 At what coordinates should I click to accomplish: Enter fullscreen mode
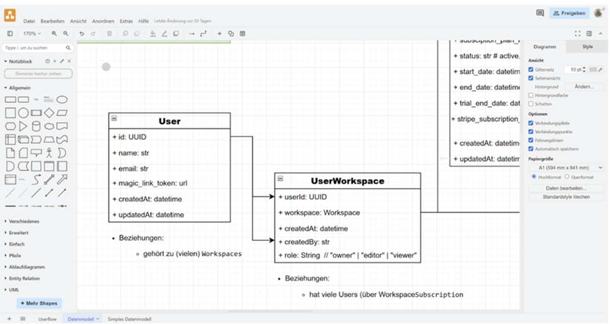[577, 34]
